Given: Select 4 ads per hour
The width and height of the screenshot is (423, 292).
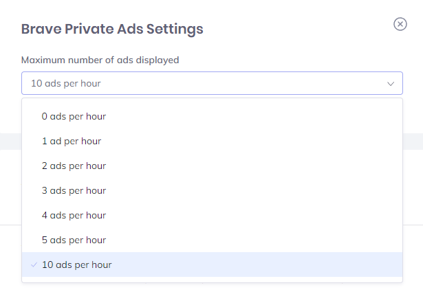Looking at the screenshot, I should click(x=212, y=216).
